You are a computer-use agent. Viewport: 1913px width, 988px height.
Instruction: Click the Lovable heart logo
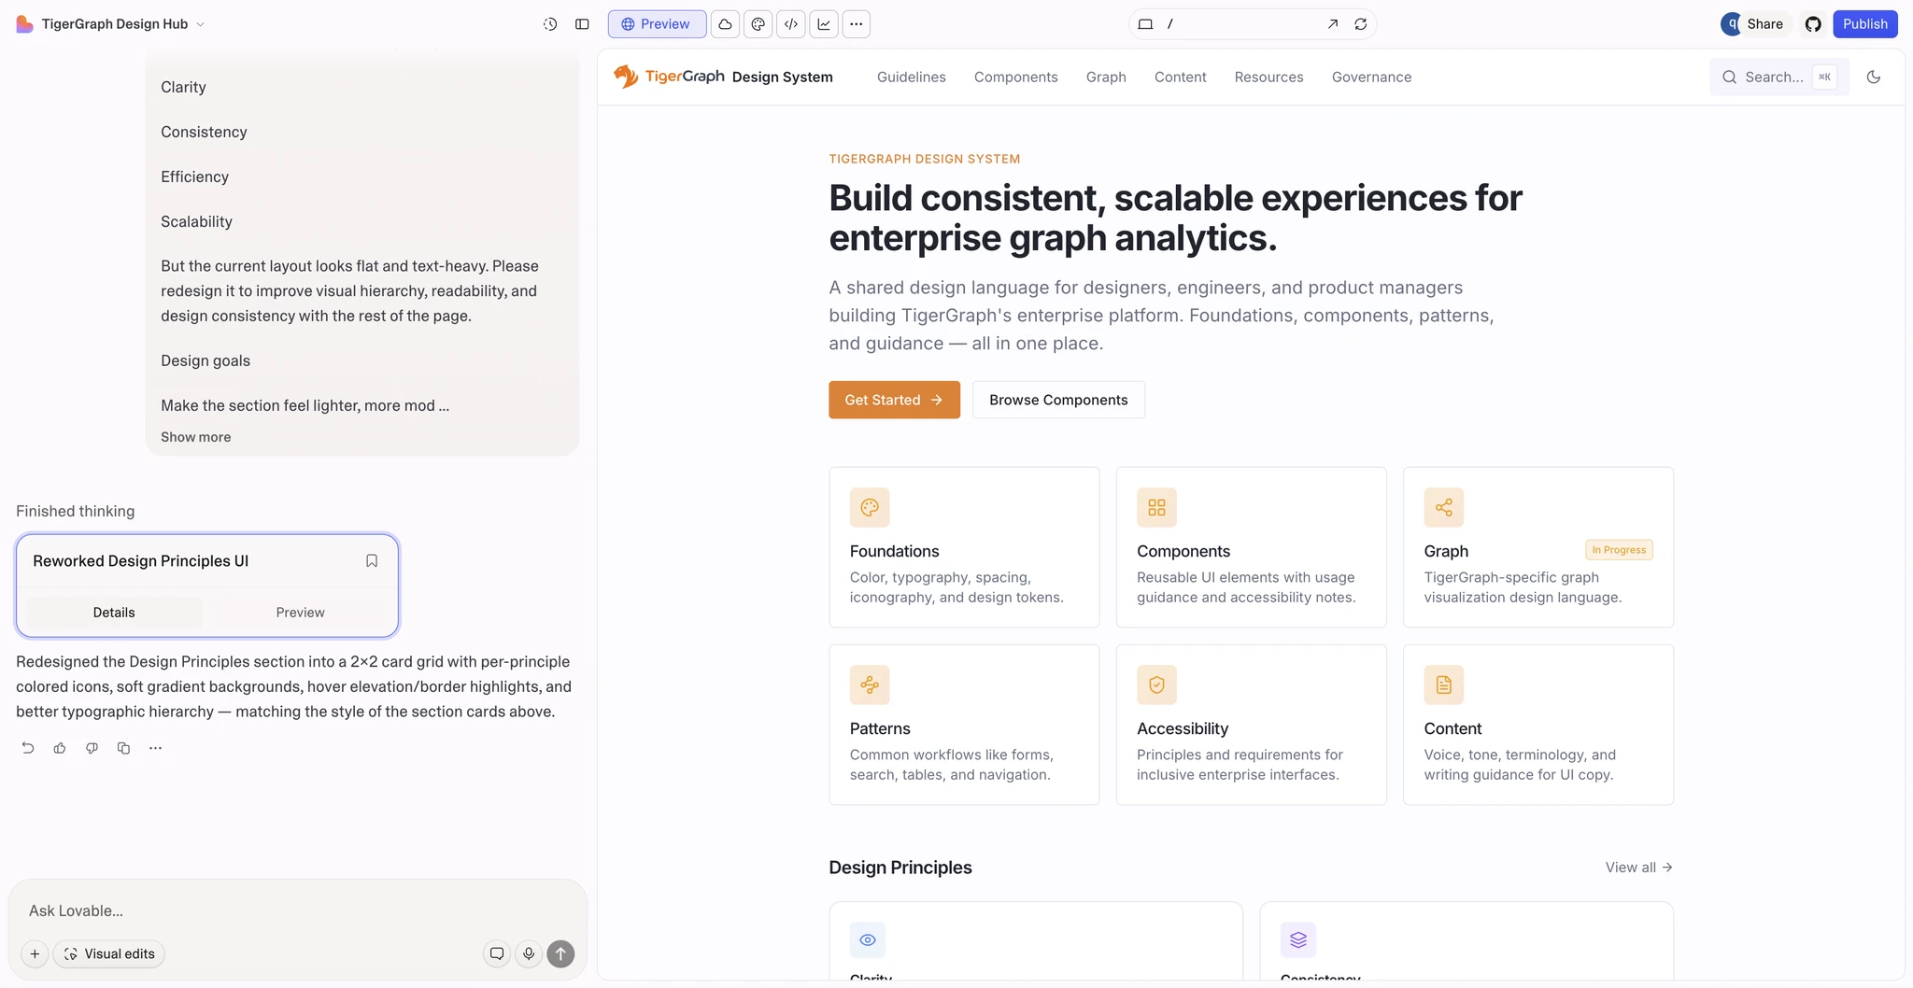coord(25,24)
